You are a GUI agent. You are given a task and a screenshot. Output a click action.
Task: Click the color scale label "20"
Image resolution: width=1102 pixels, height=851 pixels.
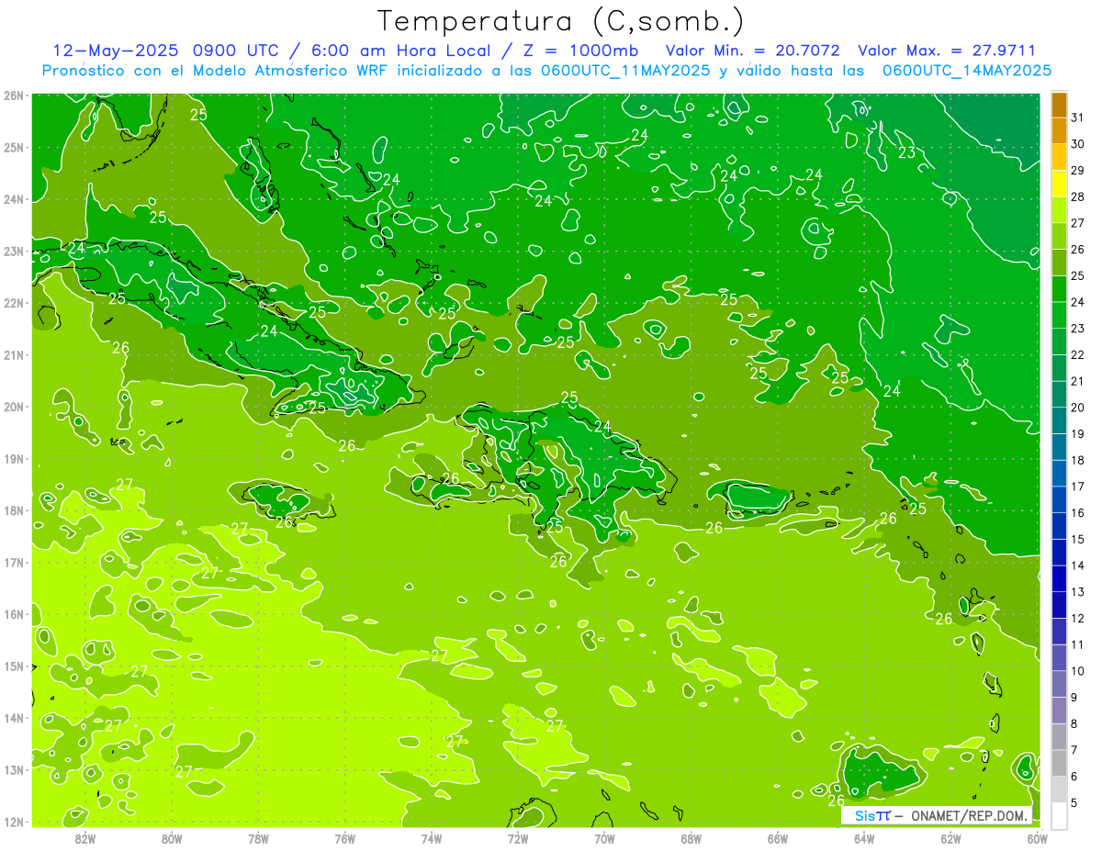tap(1078, 407)
